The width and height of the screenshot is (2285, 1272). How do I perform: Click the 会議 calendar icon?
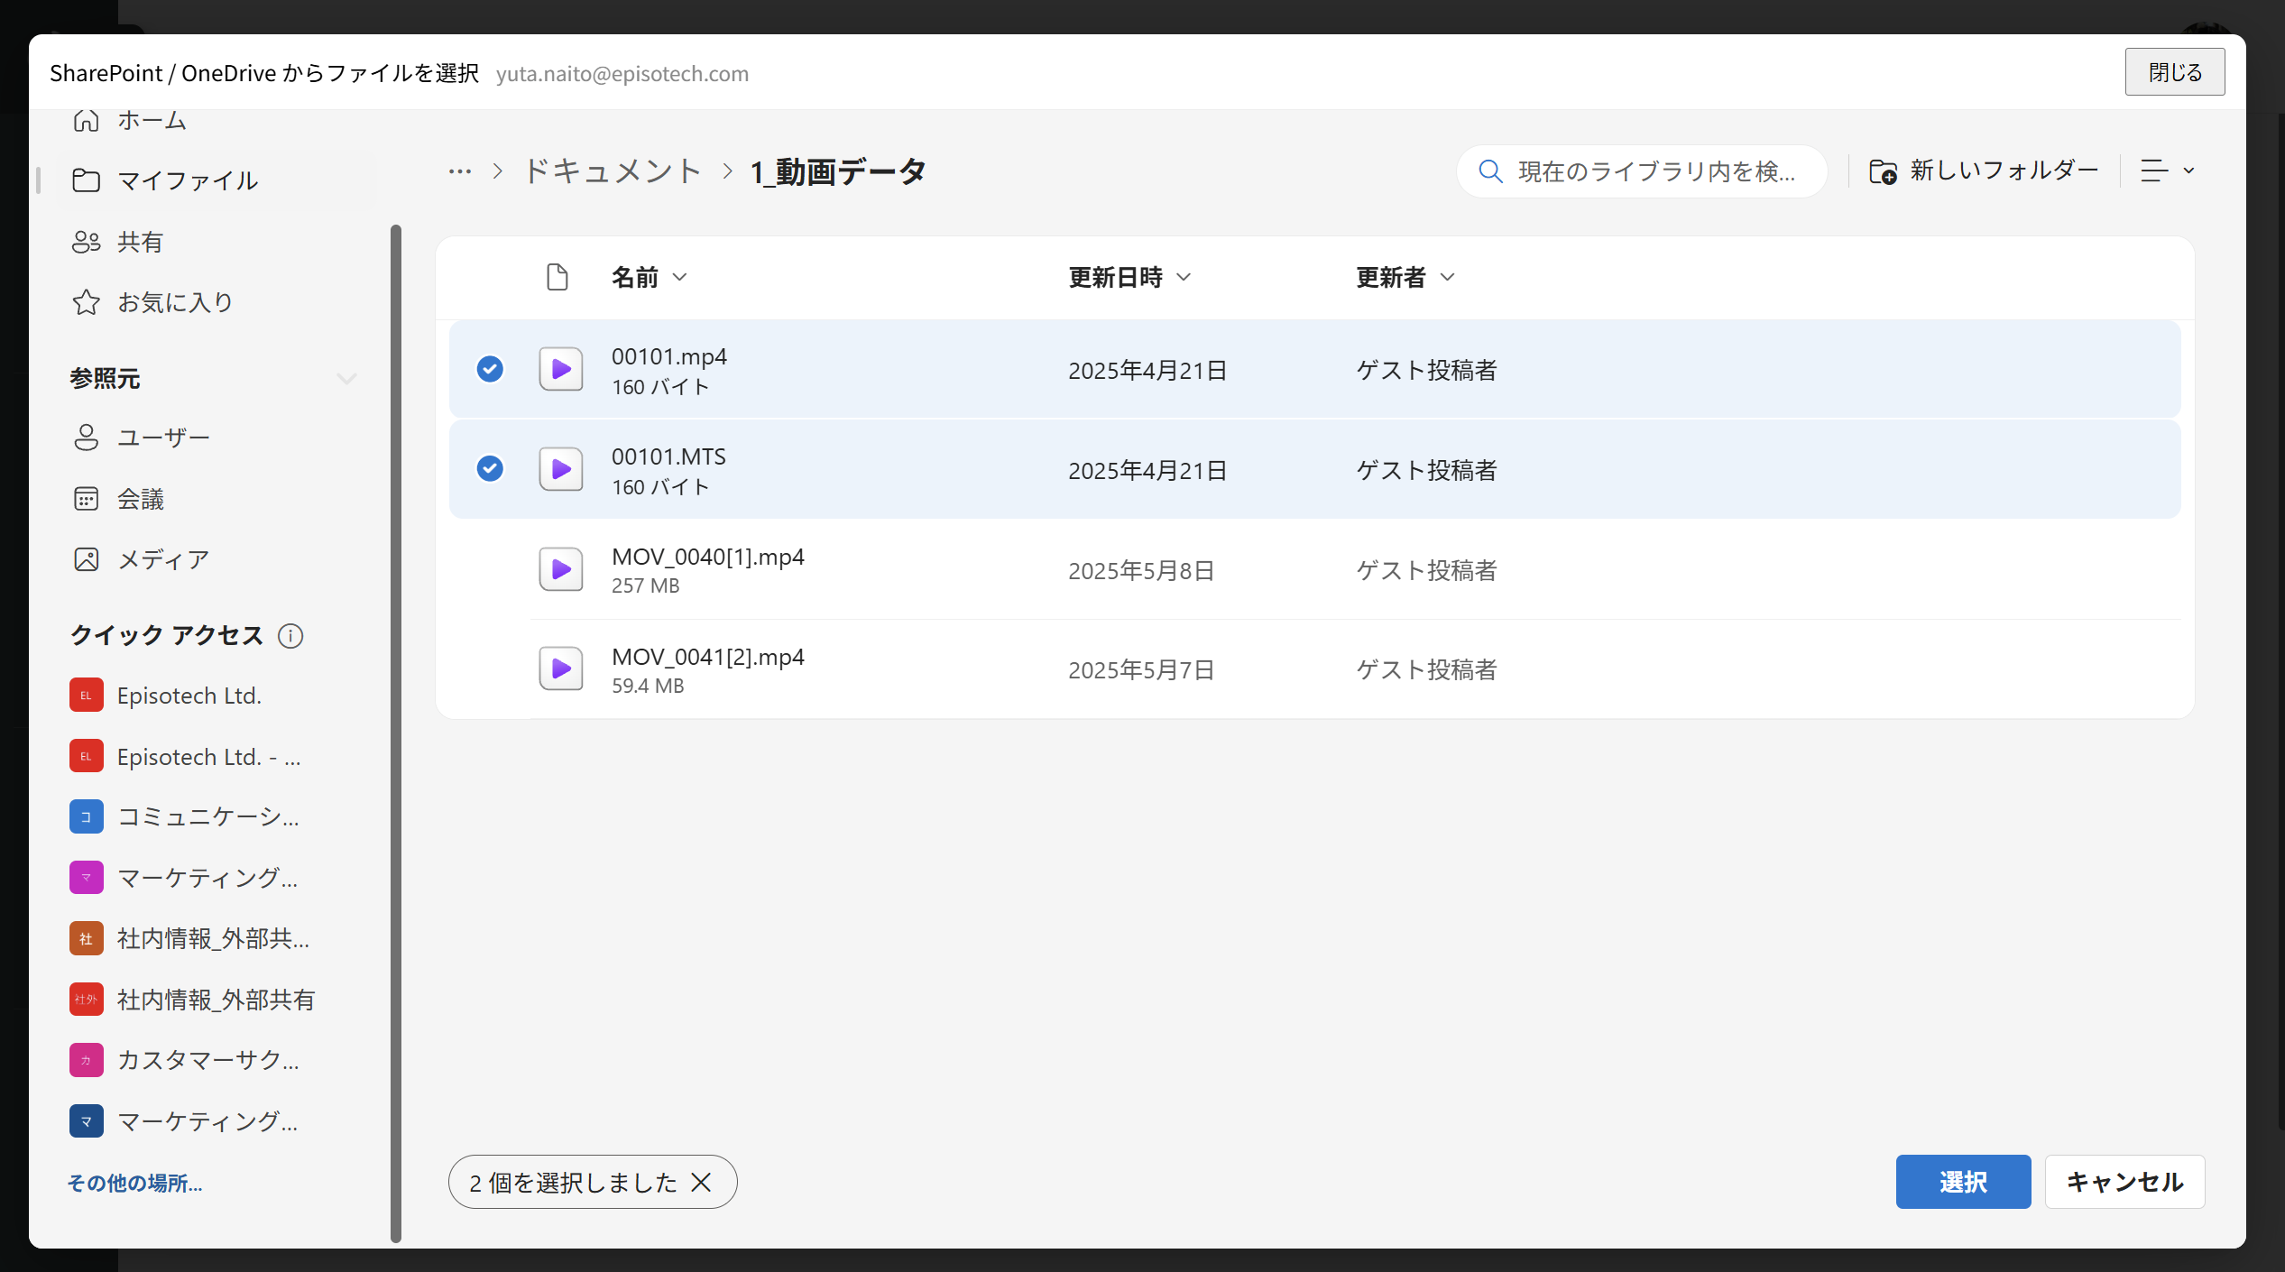pyautogui.click(x=86, y=499)
